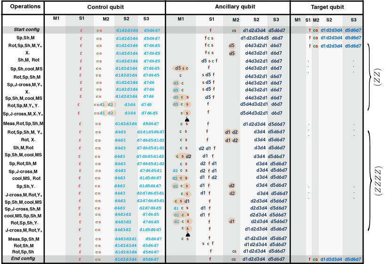Click highlighted "d5 s c" in the Sp,Sh,cool,MS row
The height and width of the screenshot is (264, 389).
point(181,68)
